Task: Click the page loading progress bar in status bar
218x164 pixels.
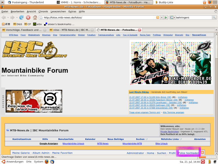Action: [x=208, y=157]
